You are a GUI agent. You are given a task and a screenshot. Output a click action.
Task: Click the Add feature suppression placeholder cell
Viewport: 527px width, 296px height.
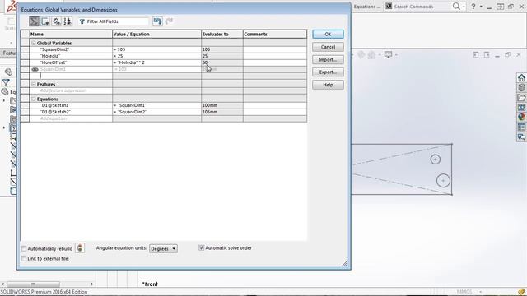[71, 90]
